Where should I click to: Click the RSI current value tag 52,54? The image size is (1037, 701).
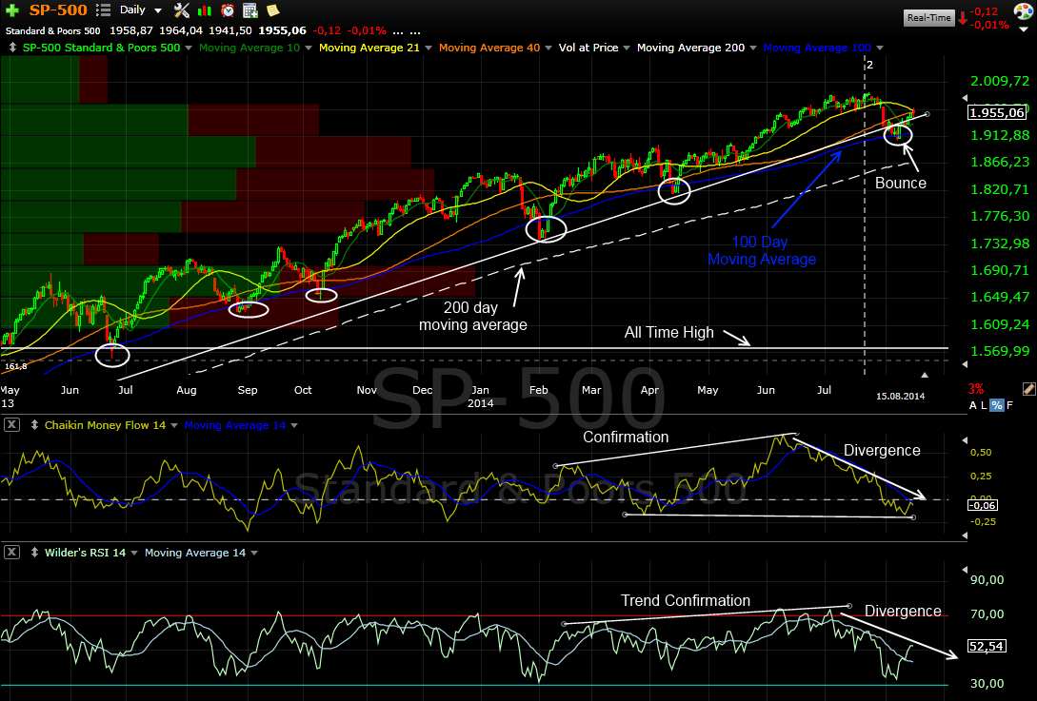(987, 646)
